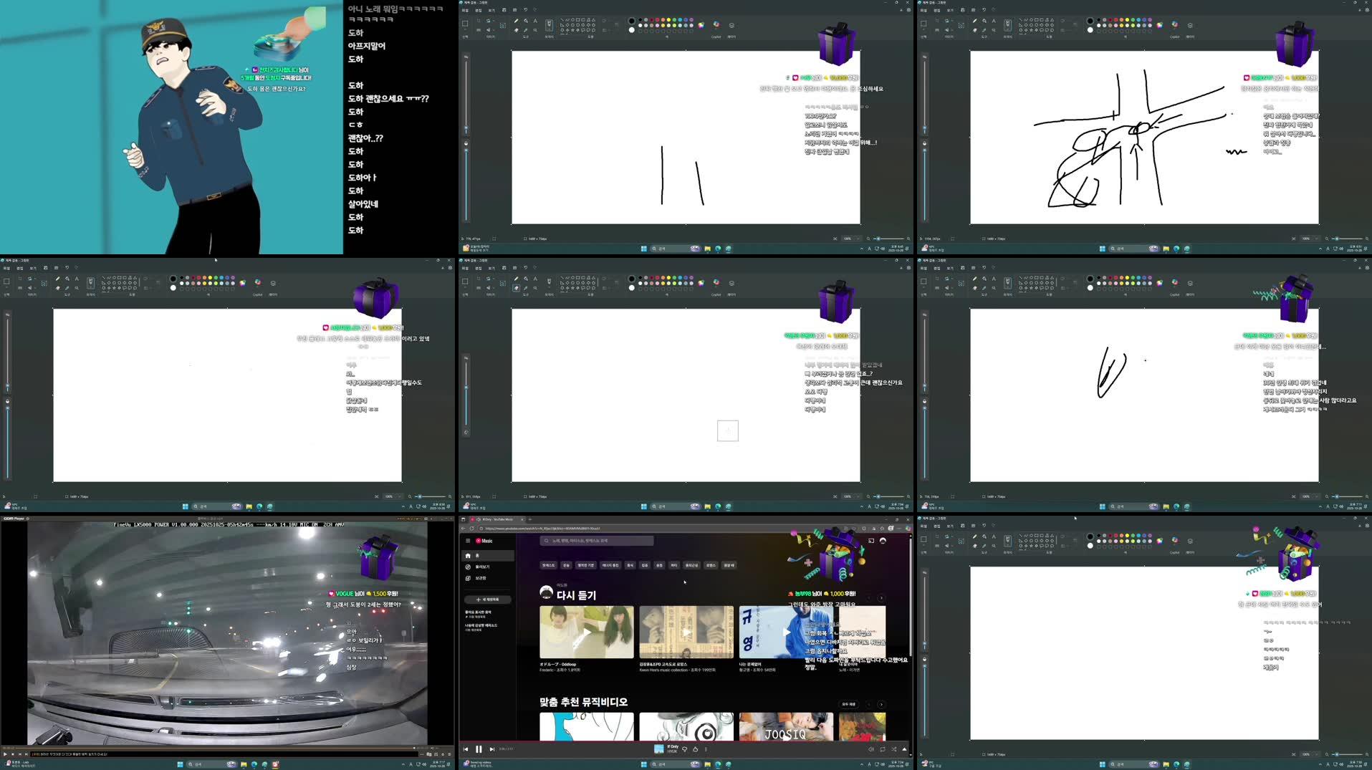The width and height of the screenshot is (1372, 770).
Task: Open Copilot from the Paint toolbar
Action: pyautogui.click(x=715, y=24)
